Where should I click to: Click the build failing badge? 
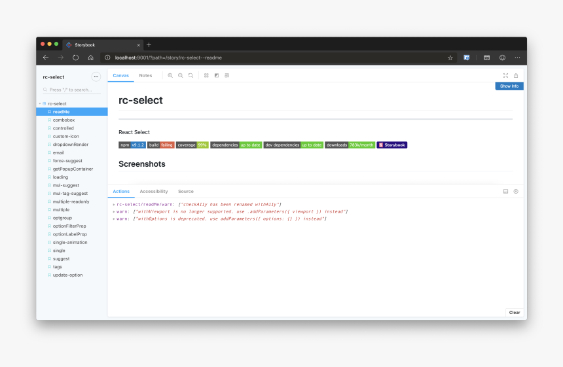161,145
